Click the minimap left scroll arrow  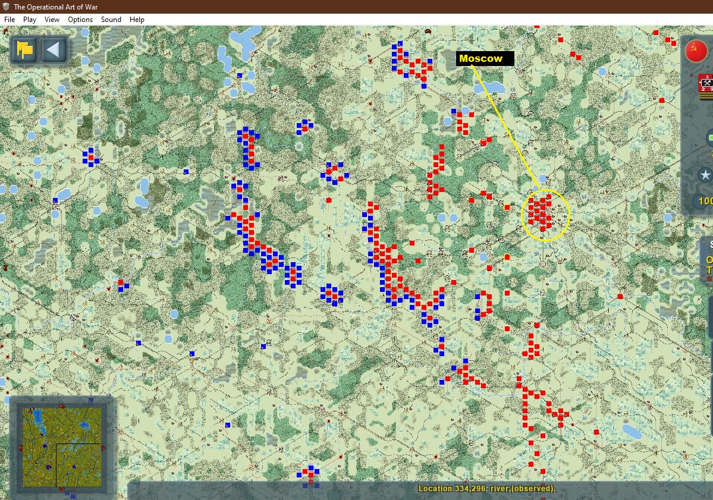(20, 448)
